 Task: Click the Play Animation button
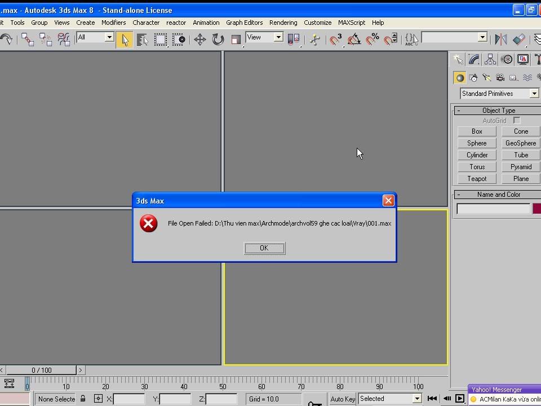tap(460, 399)
